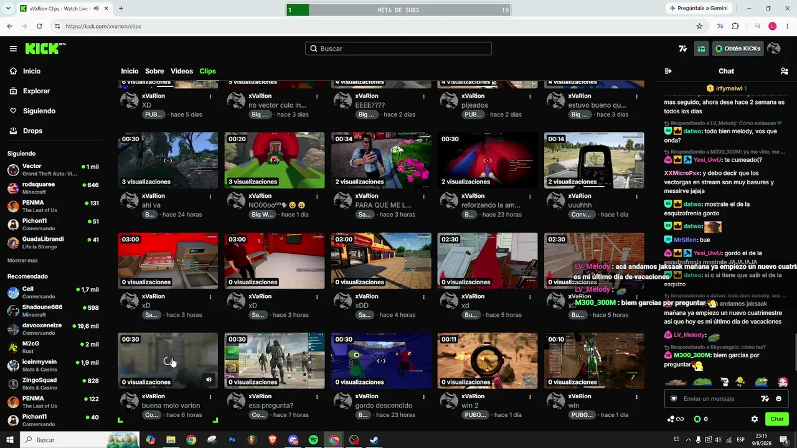This screenshot has width=797, height=448.
Task: Play the 'PARA QUE ME L...' clip thumbnail
Action: (x=381, y=160)
